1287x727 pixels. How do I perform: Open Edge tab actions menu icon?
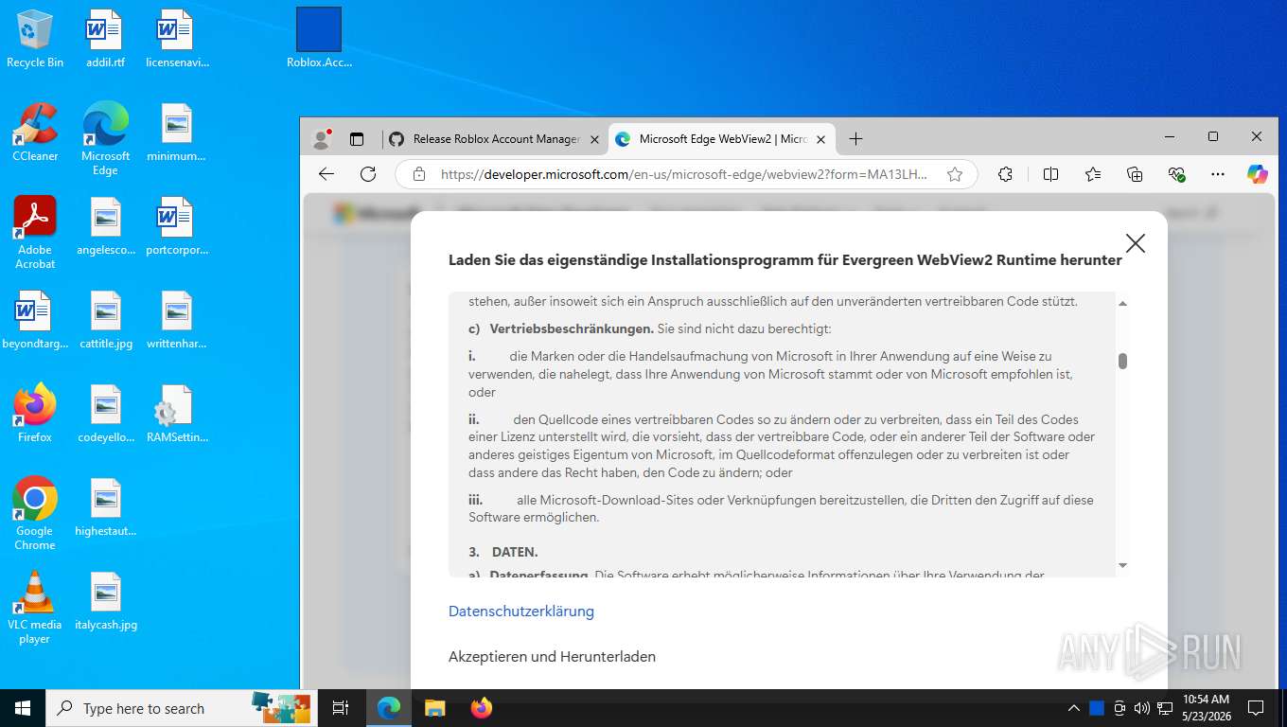357,139
